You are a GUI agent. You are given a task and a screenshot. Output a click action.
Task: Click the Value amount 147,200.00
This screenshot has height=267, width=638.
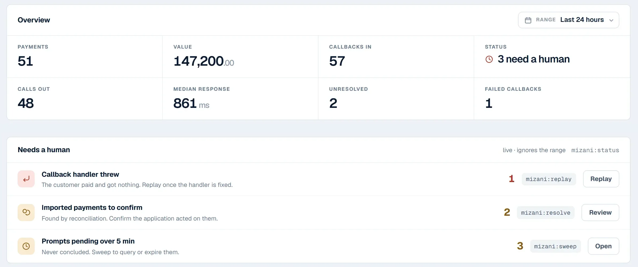click(204, 61)
